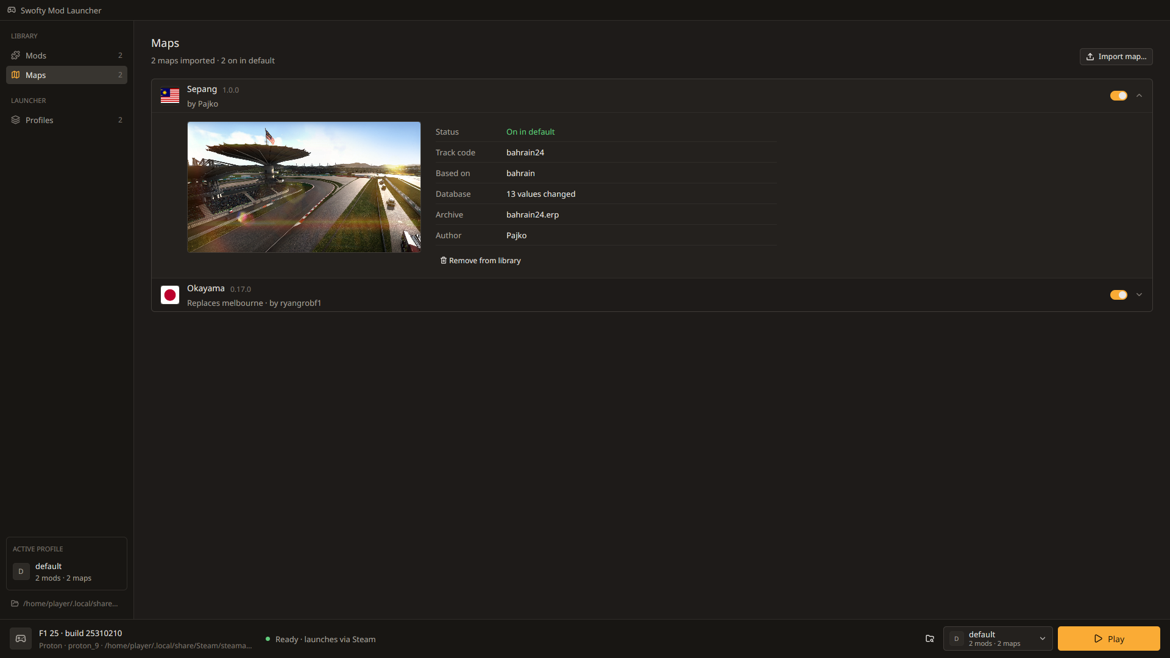Click the '13 values changed' database value
1170x658 pixels.
pyautogui.click(x=541, y=194)
